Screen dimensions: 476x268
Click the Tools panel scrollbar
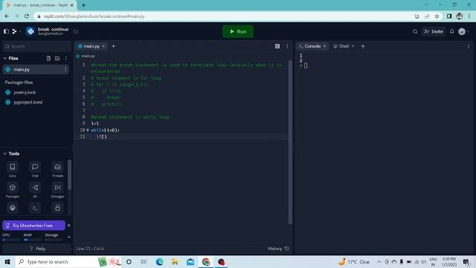pos(69,174)
